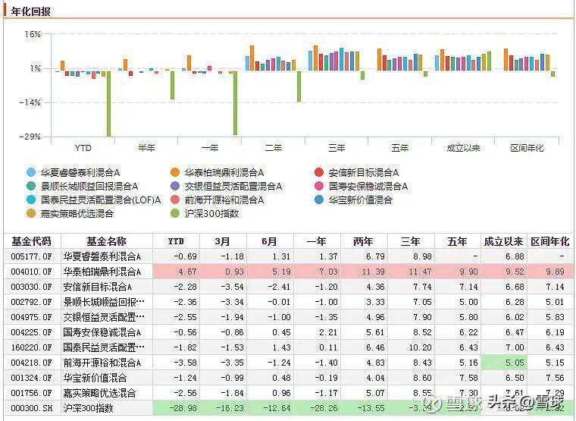Toggle 嘉实策略优选混合 legend dot
Viewport: 576px width, 421px height.
(31, 213)
